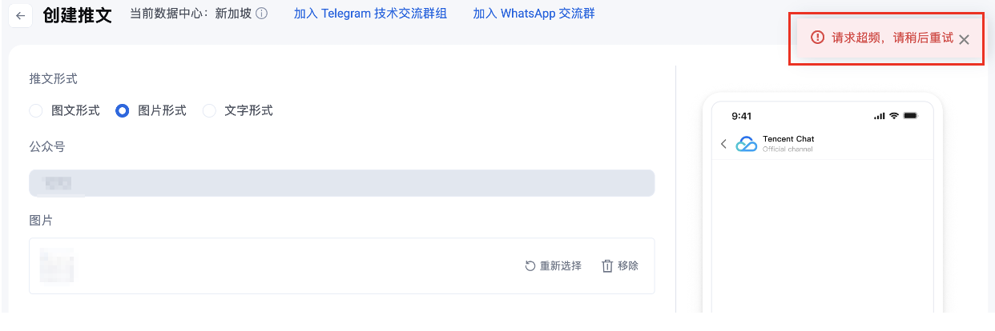Click the Tencent Chat title in preview
This screenshot has width=995, height=331.
(788, 139)
